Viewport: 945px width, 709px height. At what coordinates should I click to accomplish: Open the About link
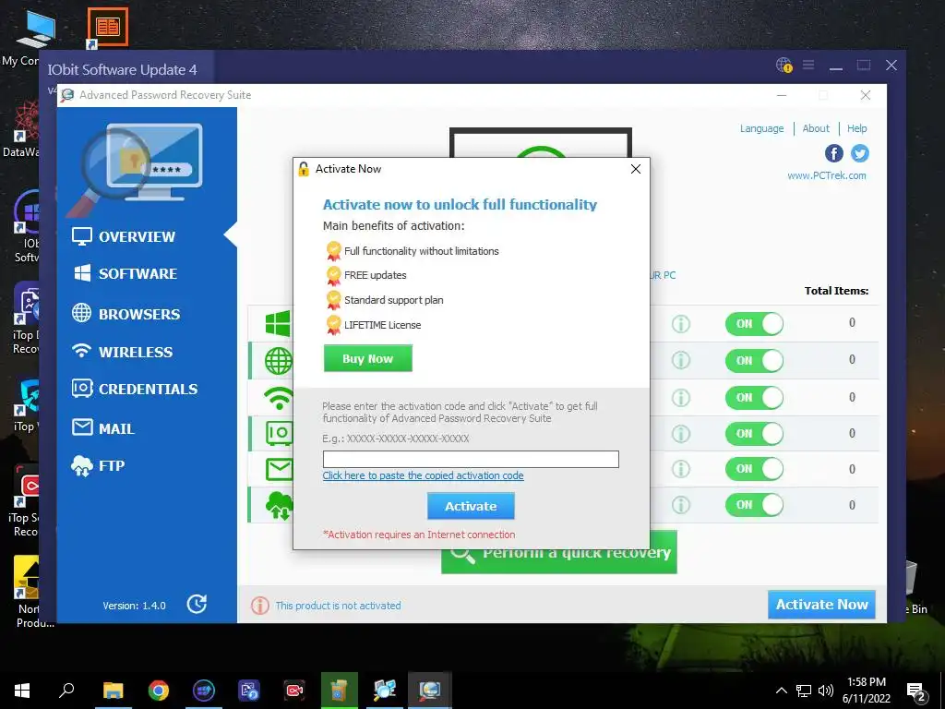[816, 128]
